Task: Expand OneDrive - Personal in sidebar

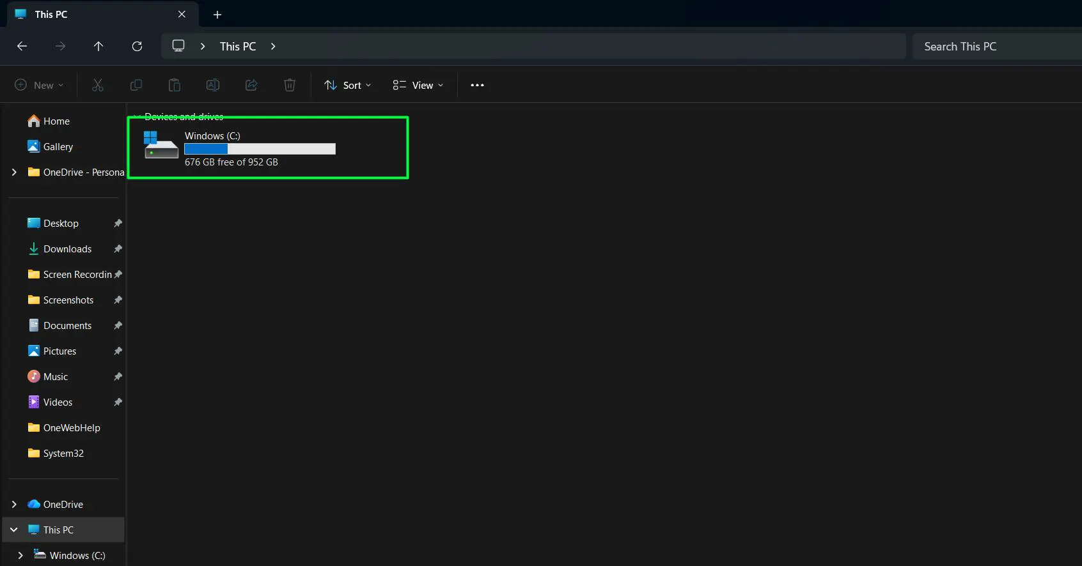Action: click(x=14, y=172)
